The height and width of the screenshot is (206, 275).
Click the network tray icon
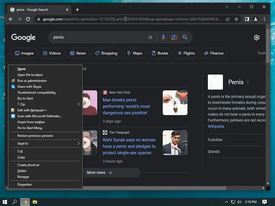(x=233, y=202)
